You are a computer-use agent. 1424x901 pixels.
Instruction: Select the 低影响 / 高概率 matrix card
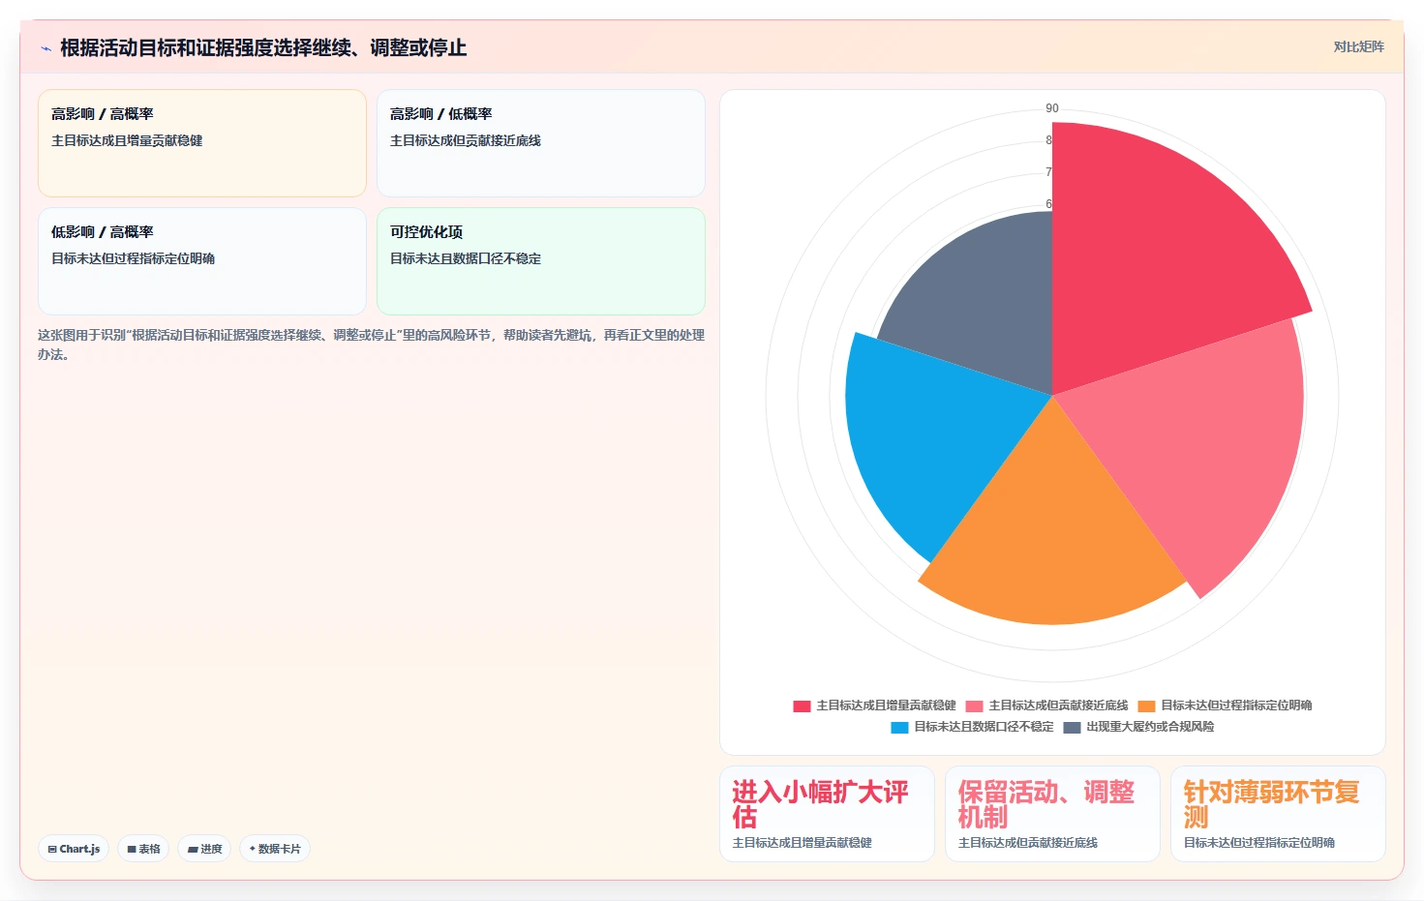click(202, 261)
